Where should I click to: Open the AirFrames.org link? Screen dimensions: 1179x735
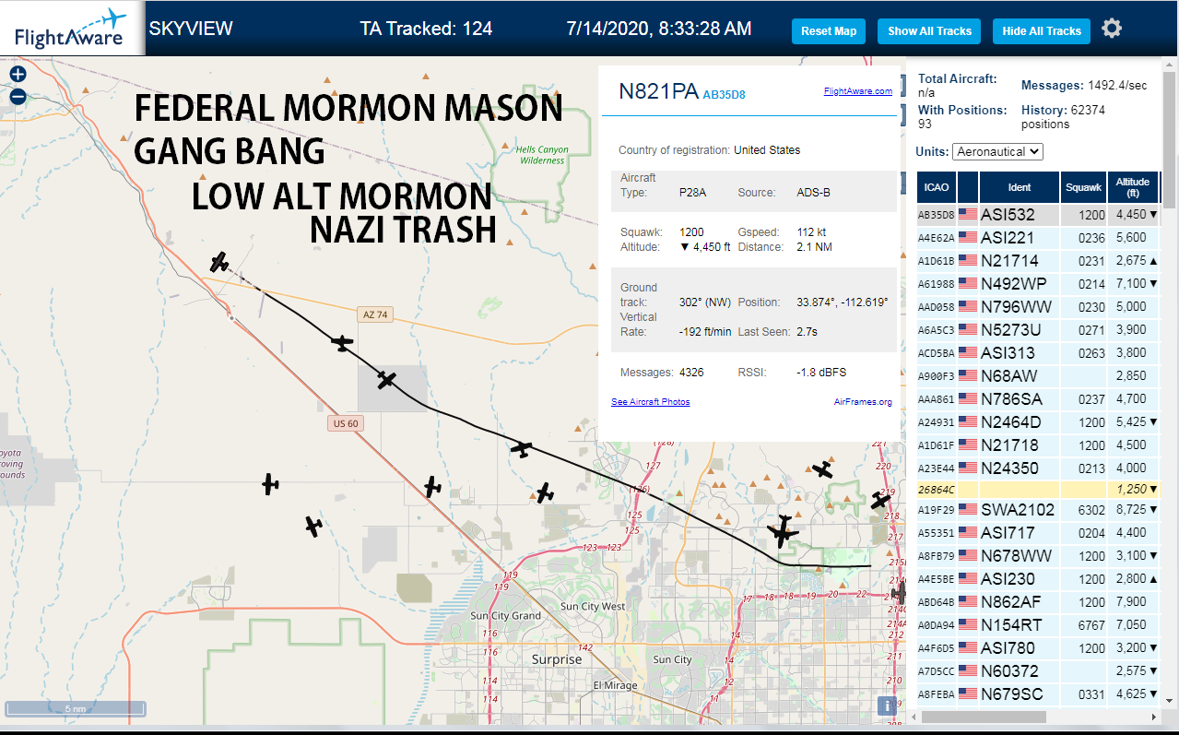(863, 402)
